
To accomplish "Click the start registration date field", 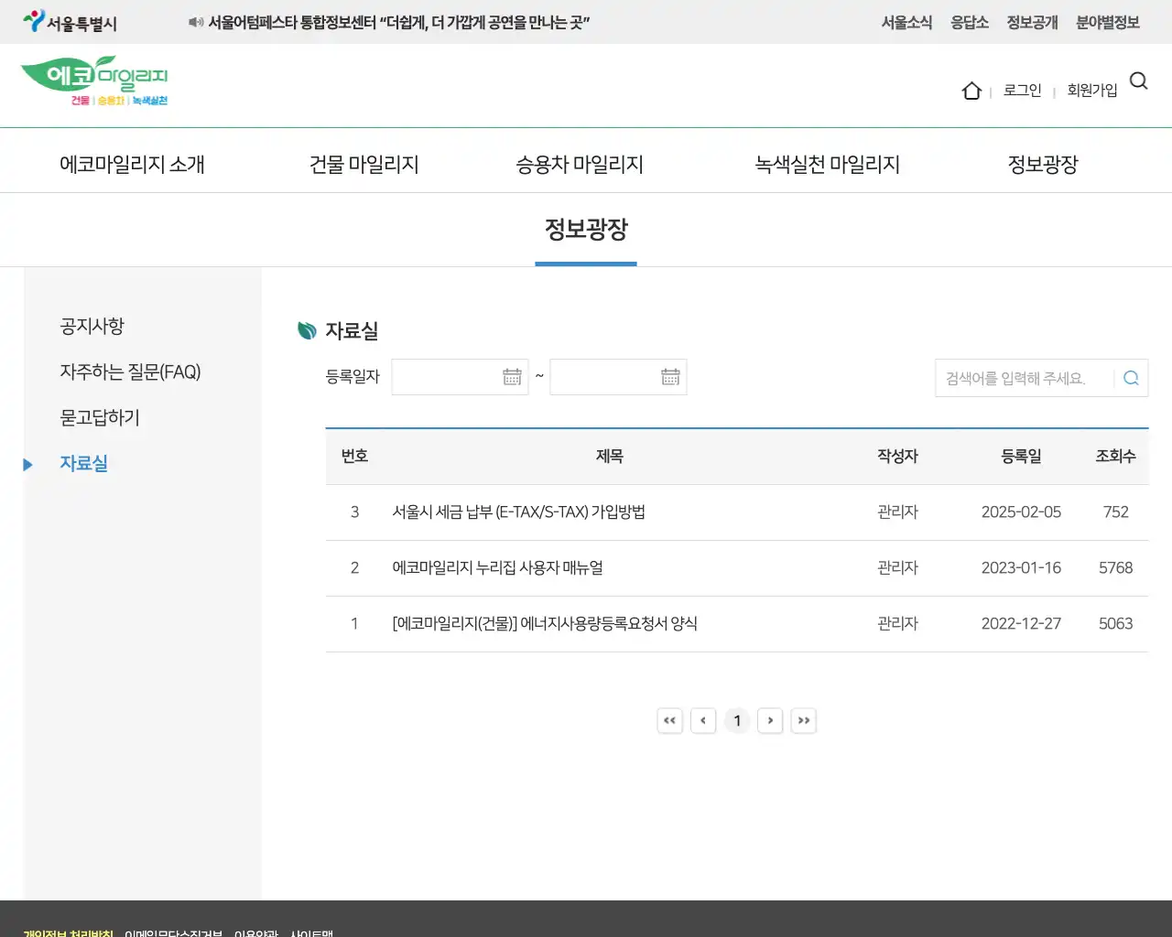I will pos(460,377).
